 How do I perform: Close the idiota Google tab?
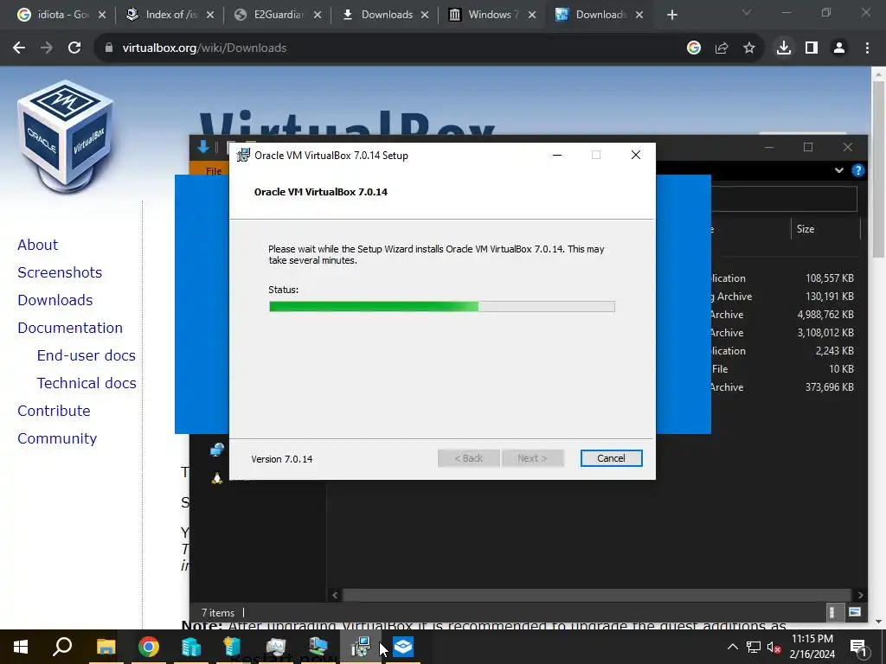(x=102, y=16)
